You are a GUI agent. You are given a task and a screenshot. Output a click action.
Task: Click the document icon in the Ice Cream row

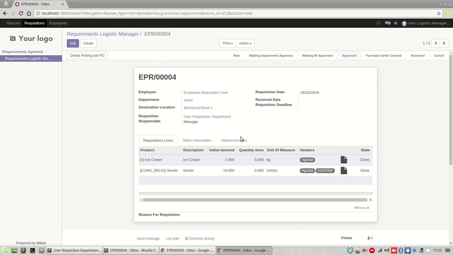click(344, 160)
